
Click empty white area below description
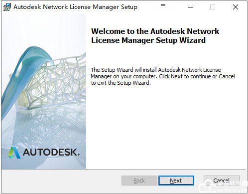point(166,126)
